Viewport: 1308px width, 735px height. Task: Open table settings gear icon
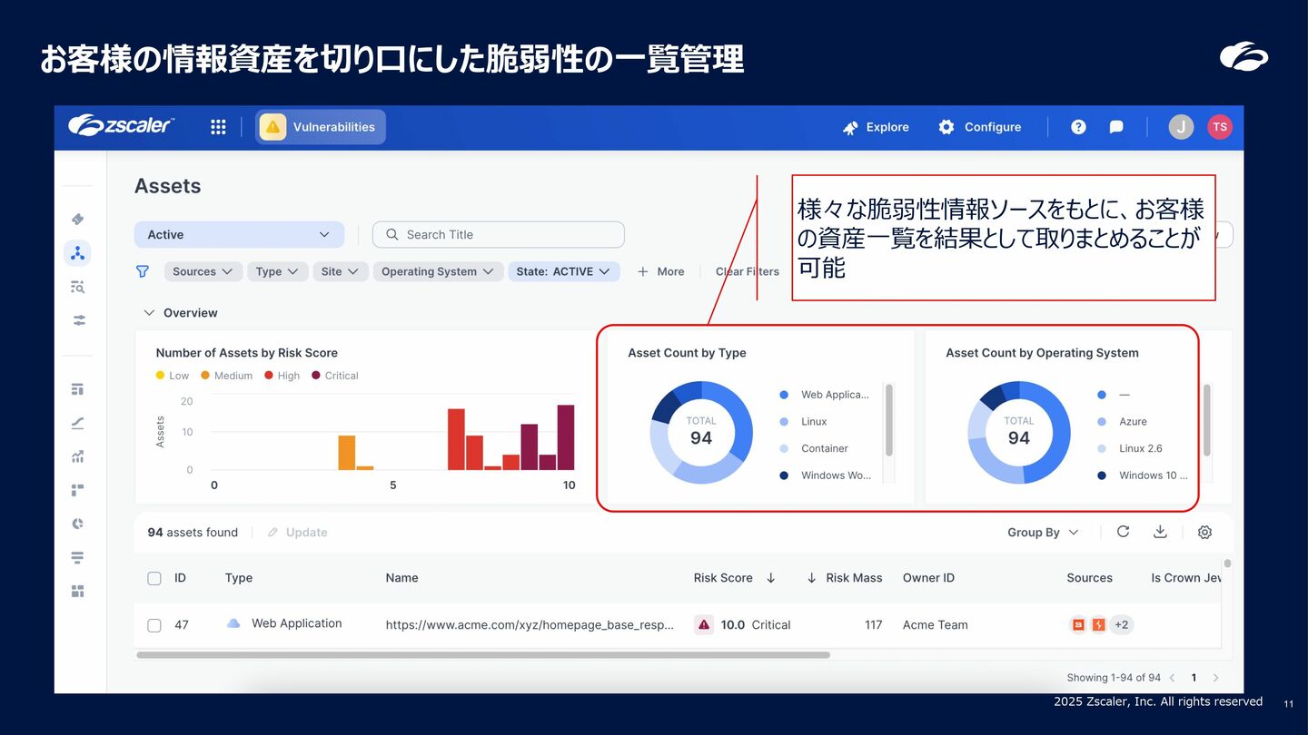[1204, 533]
